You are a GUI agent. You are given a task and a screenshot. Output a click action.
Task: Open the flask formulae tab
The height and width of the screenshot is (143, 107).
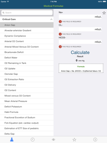click(12, 140)
